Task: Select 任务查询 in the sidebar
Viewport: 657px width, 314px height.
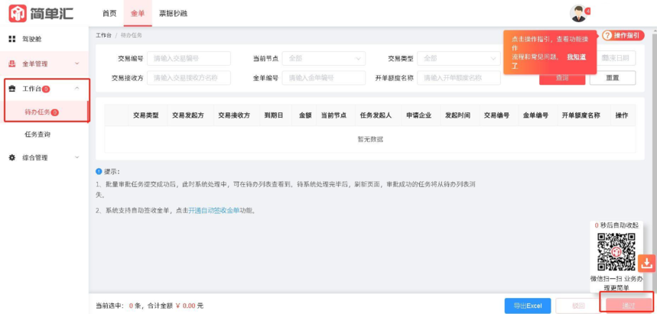Action: point(37,134)
